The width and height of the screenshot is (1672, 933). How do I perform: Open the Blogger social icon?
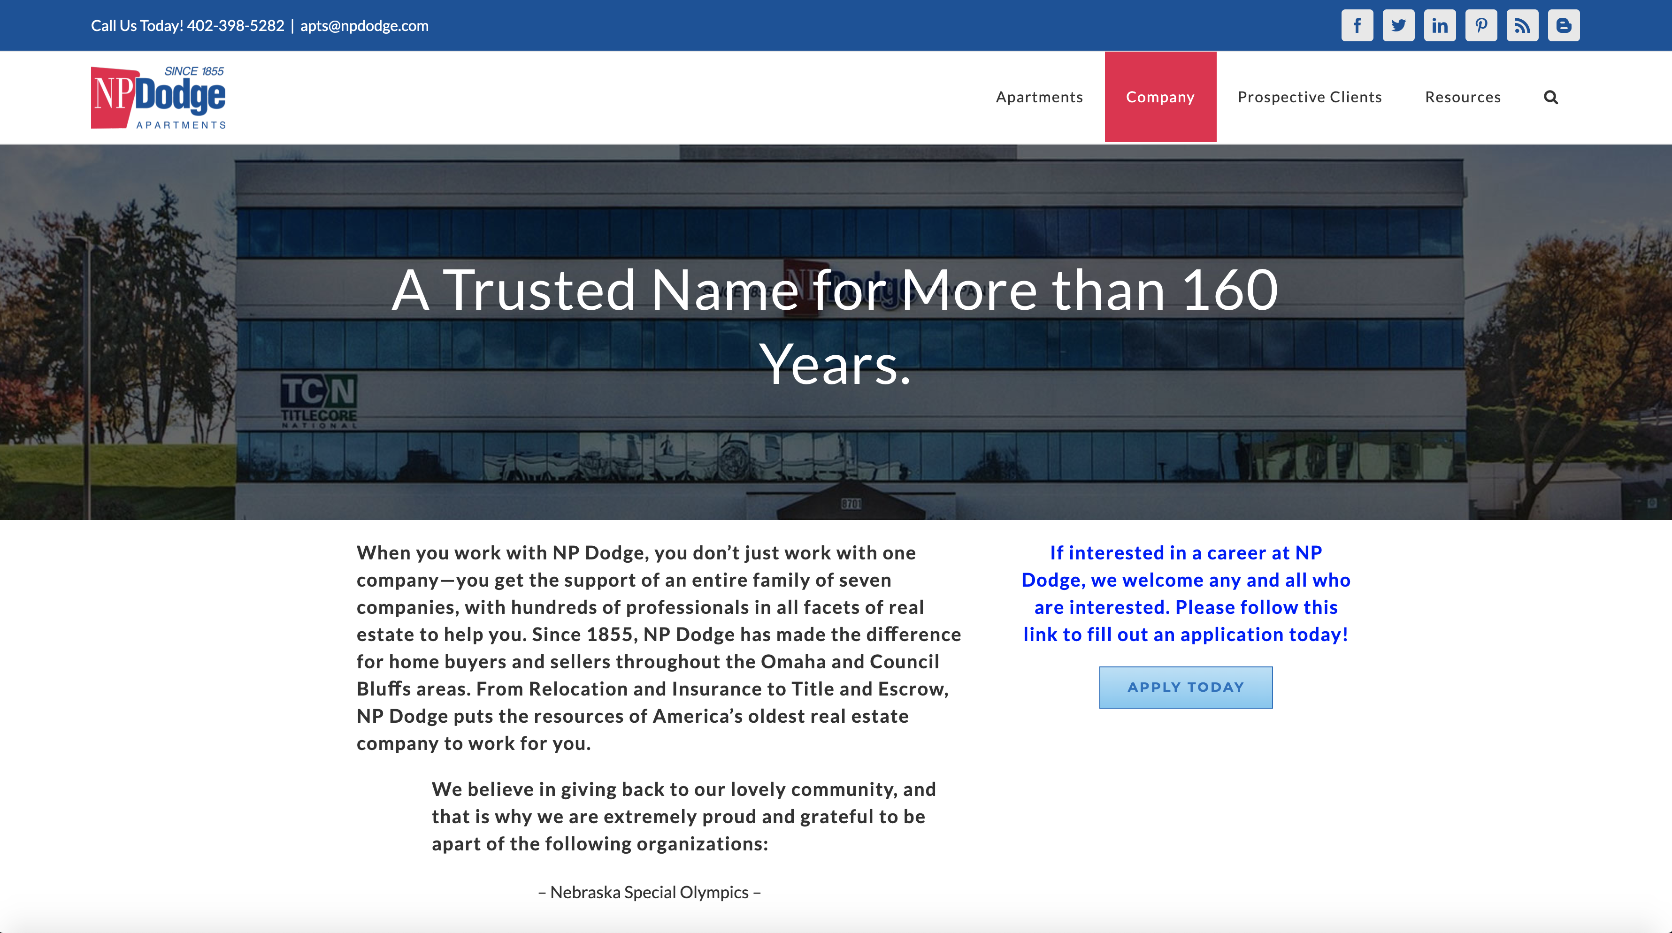[x=1563, y=25]
